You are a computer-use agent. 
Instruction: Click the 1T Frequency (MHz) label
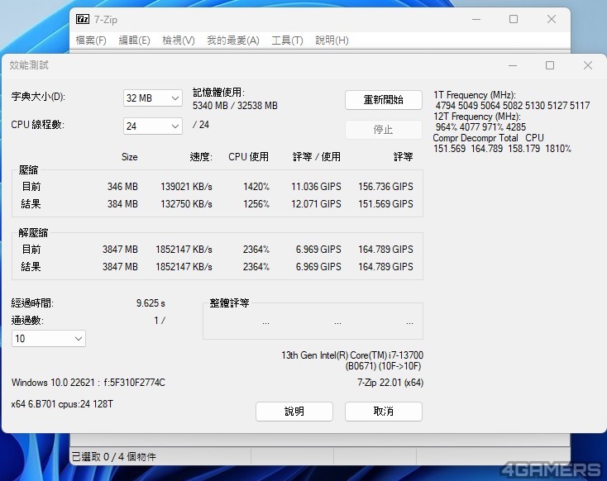click(474, 95)
